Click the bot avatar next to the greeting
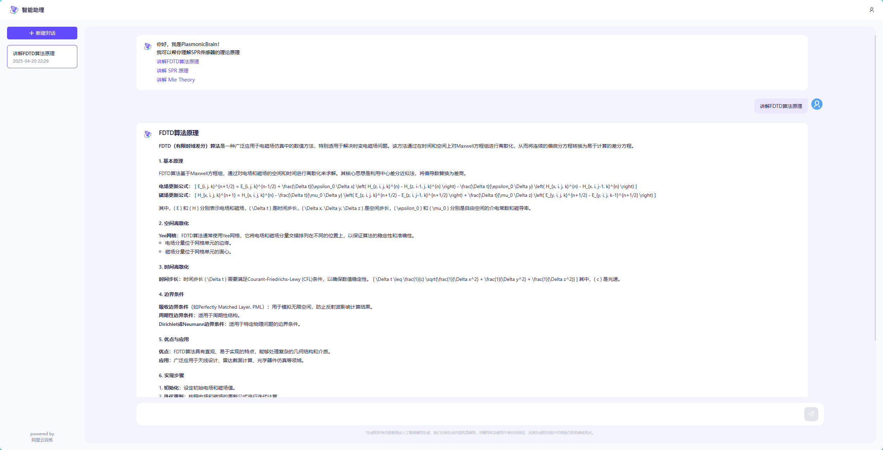 [x=148, y=46]
